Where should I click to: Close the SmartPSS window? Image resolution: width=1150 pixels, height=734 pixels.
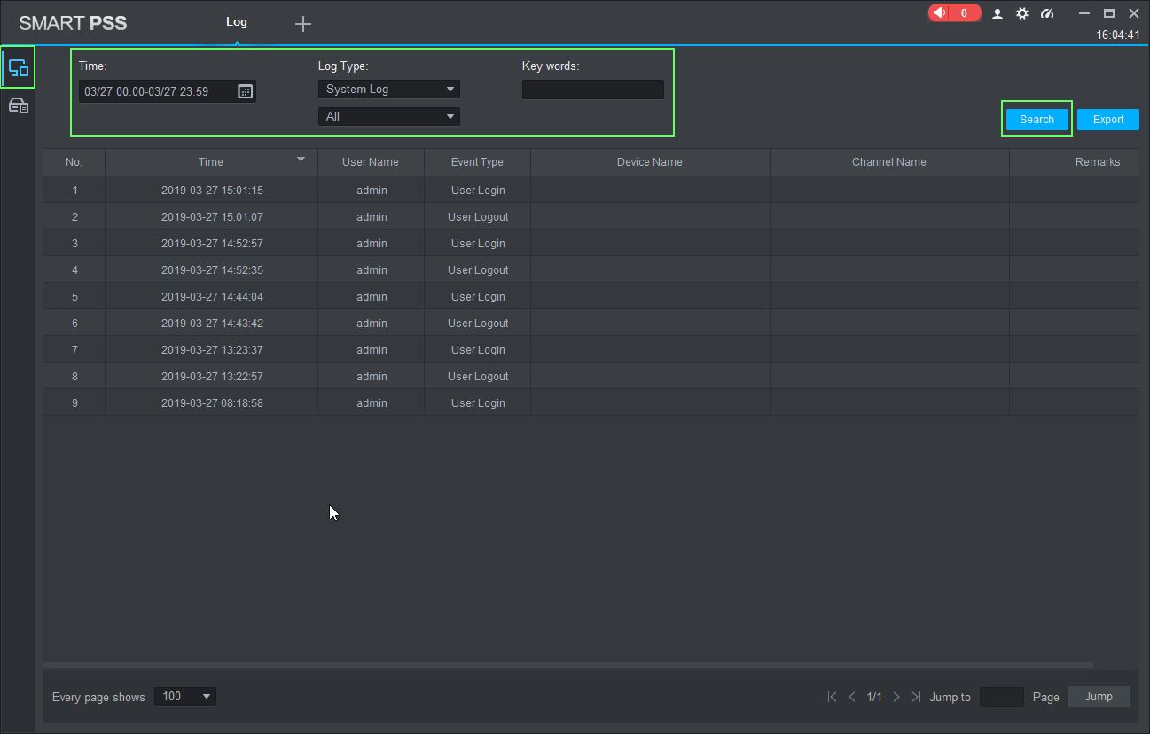(x=1134, y=13)
